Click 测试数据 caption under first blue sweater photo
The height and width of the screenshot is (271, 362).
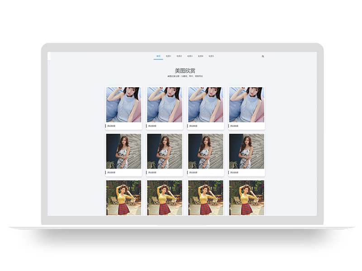pyautogui.click(x=111, y=126)
